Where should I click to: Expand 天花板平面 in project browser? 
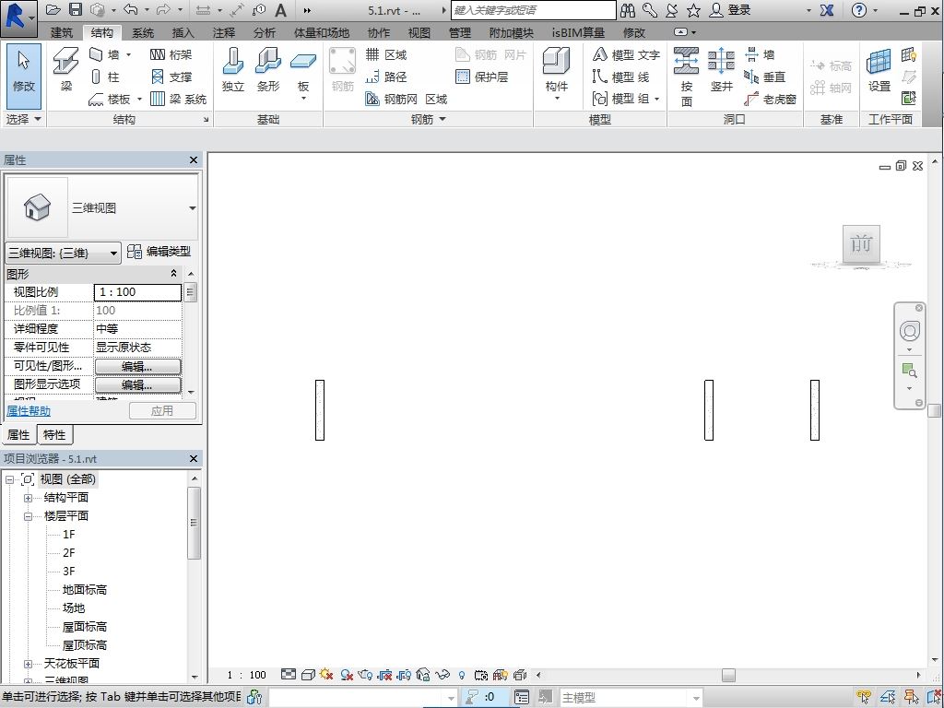coord(28,664)
